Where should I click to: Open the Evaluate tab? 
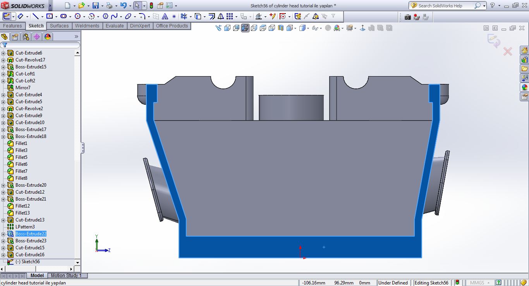115,26
